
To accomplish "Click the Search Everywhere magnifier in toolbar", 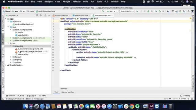I will (189, 11).
